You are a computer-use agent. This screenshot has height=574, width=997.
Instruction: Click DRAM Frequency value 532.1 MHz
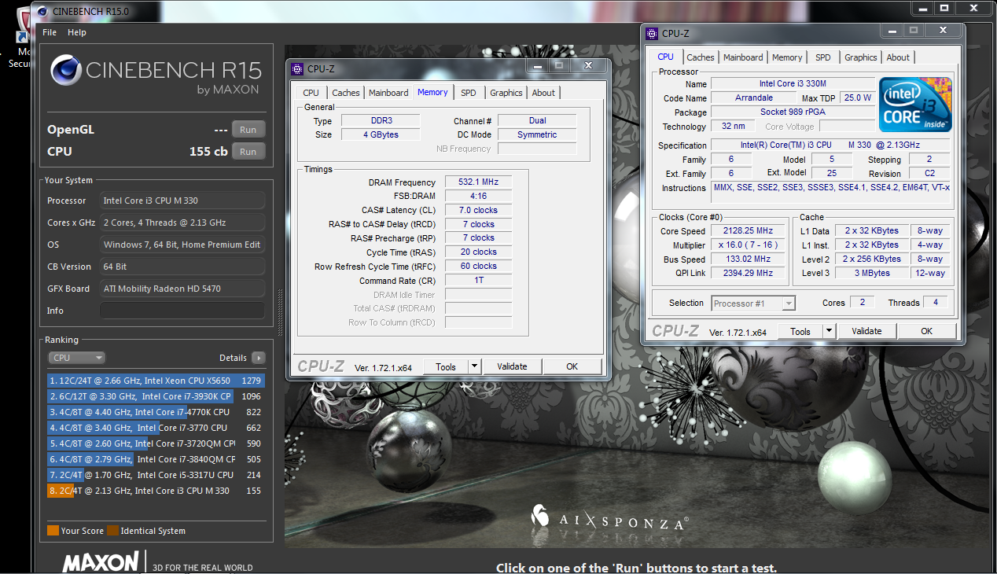479,182
